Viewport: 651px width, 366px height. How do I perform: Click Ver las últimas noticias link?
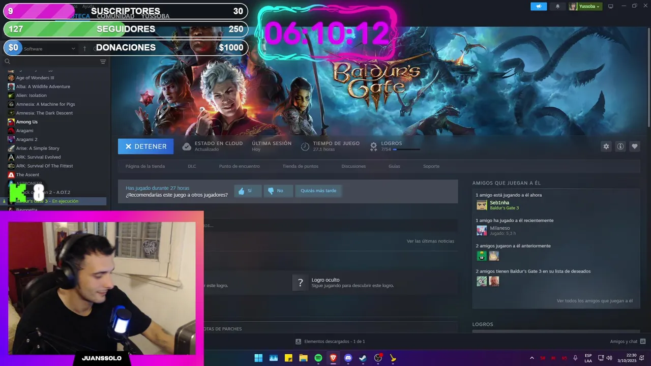point(430,241)
